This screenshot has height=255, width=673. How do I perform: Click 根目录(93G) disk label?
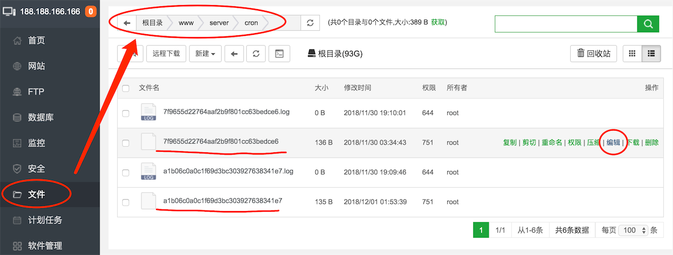point(340,54)
